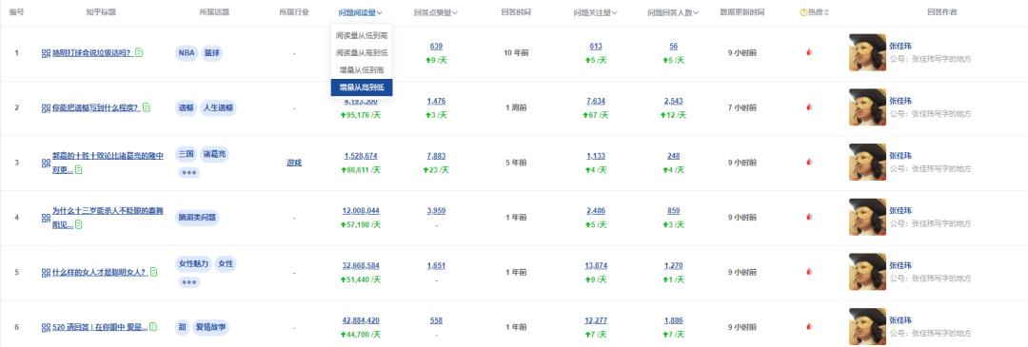The image size is (1028, 347).
Task: Click 张佳玮 avatar in row 1
Action: click(x=867, y=52)
